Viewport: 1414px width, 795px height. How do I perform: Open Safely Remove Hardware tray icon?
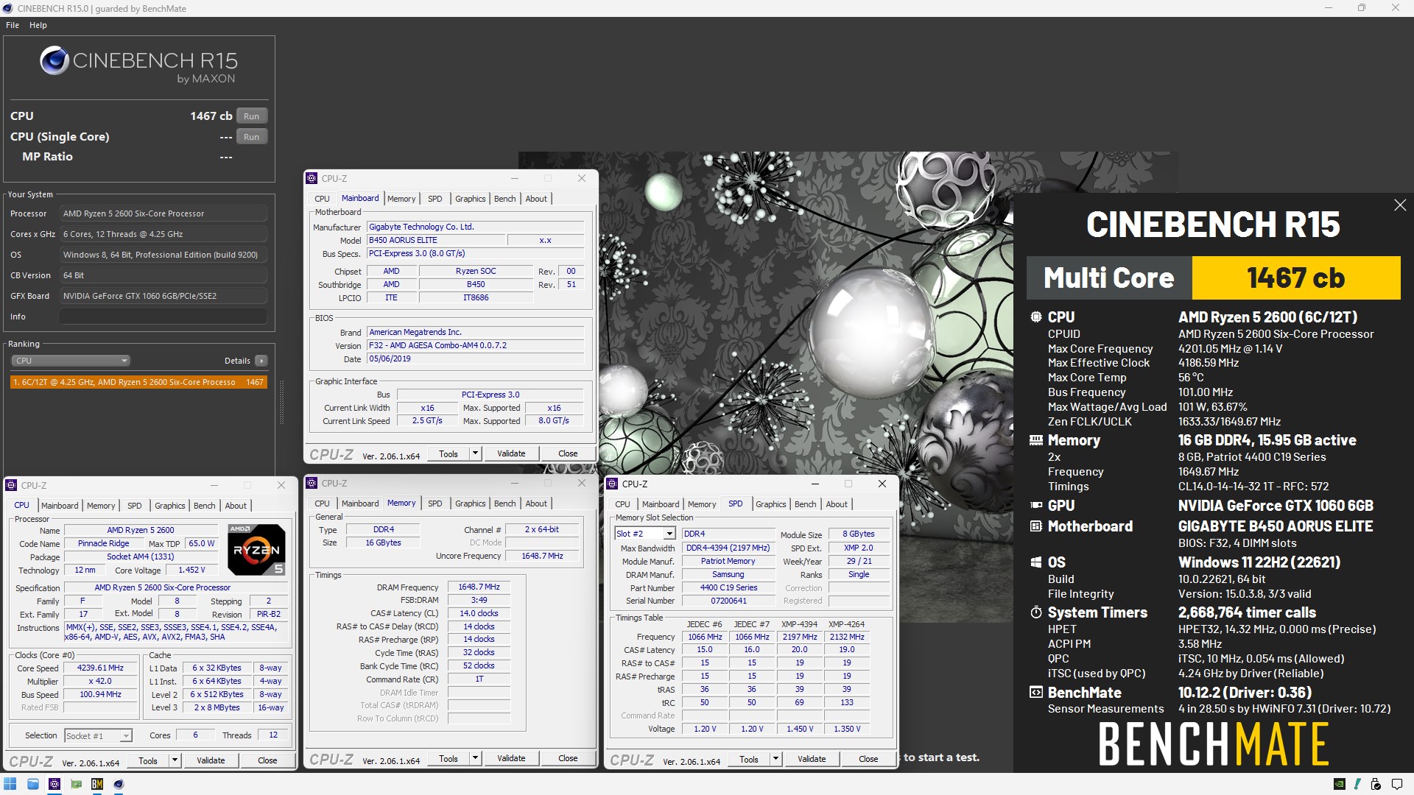1375,784
